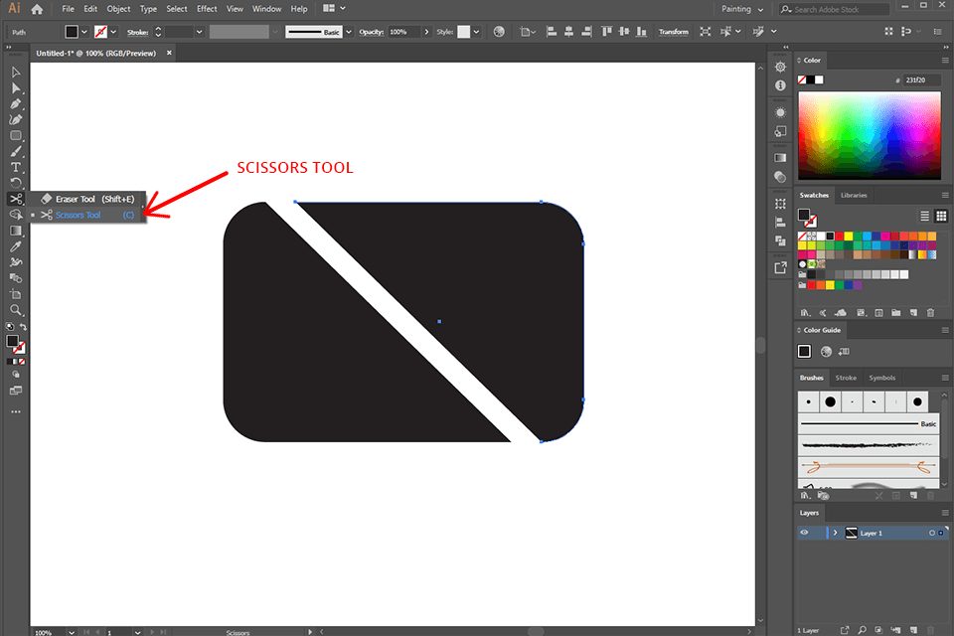Select the Rotate tool

[16, 183]
